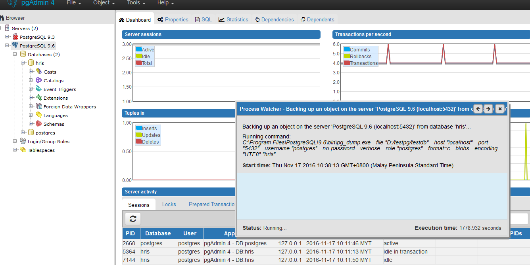This screenshot has height=265, width=530.
Task: Select Login/Group Roles label in tree
Action: click(x=48, y=142)
